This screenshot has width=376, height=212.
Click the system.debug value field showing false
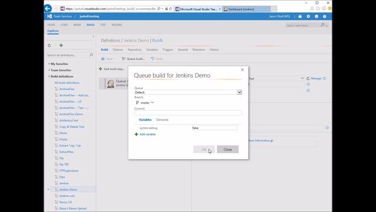(x=214, y=128)
